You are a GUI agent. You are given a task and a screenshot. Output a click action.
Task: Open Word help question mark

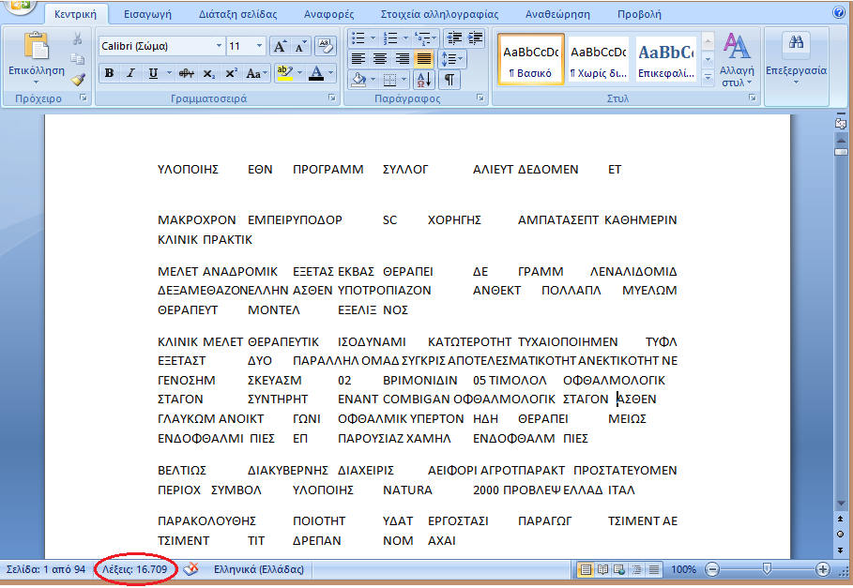point(840,12)
